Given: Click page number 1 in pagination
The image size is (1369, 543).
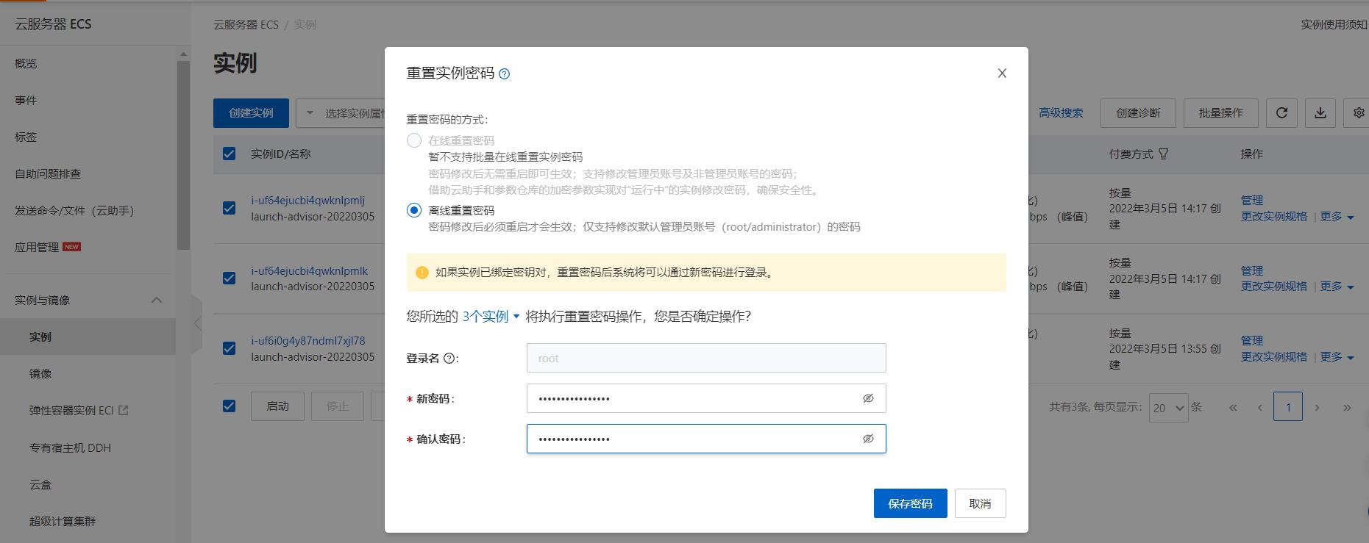Looking at the screenshot, I should 1288,407.
